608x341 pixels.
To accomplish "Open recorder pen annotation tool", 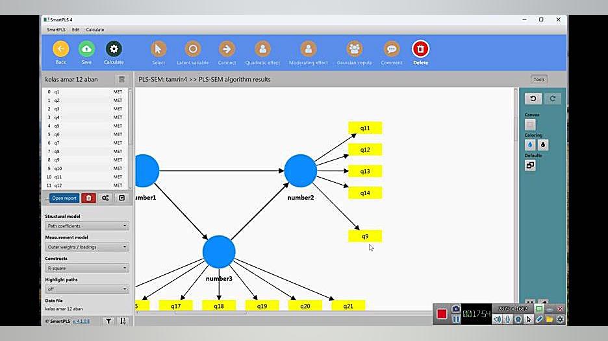I will [x=539, y=320].
